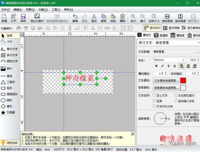Adjust the 纵向缩放 vertical scale stepper
This screenshot has width=200, height=152.
tap(198, 73)
